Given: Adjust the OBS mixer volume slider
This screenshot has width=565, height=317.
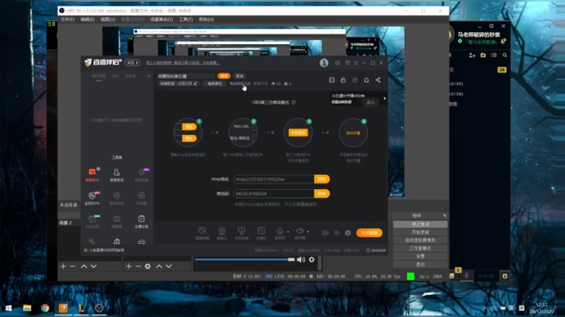Looking at the screenshot, I should [245, 260].
